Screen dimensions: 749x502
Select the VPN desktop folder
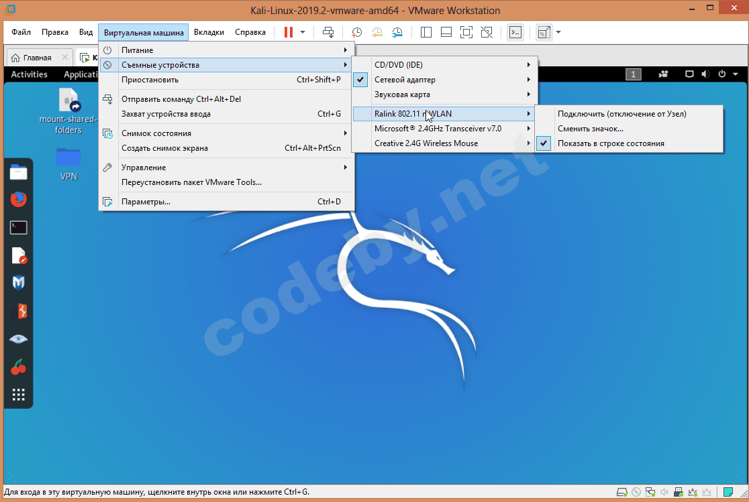(68, 164)
